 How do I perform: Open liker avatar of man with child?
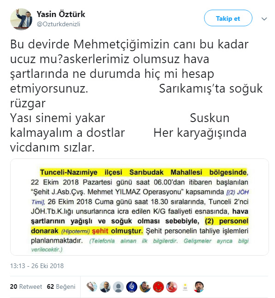point(145,287)
